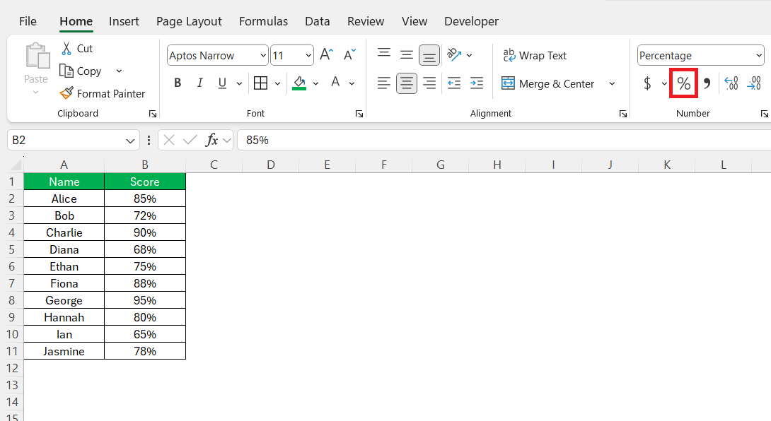Open the formula bar options dots
Viewport: 771px width, 421px height.
coord(149,141)
